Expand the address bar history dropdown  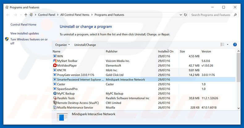point(181,15)
